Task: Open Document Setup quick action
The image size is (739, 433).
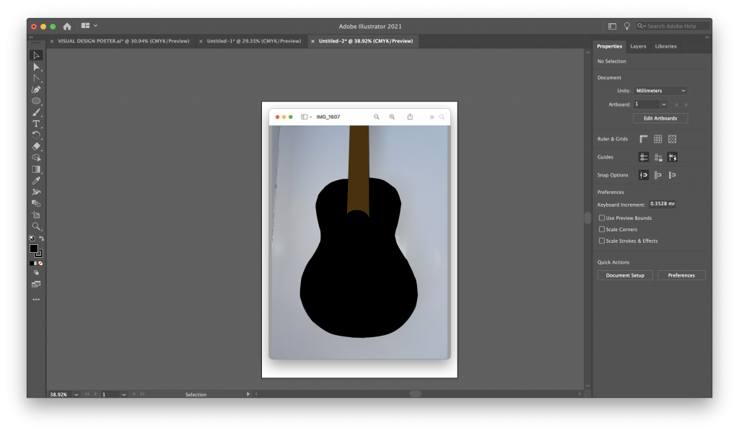Action: tap(625, 275)
